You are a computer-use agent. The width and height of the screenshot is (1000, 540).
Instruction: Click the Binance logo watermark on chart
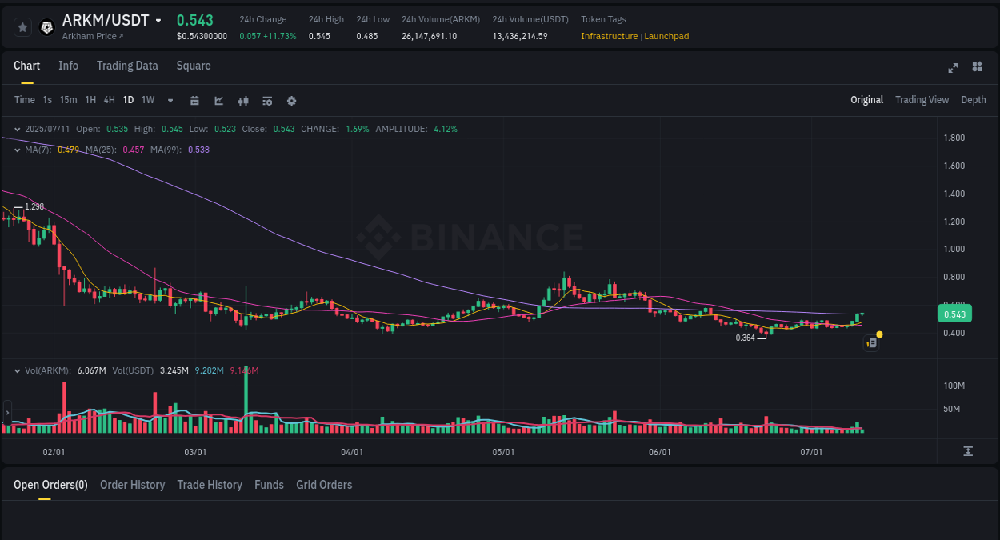tap(478, 238)
